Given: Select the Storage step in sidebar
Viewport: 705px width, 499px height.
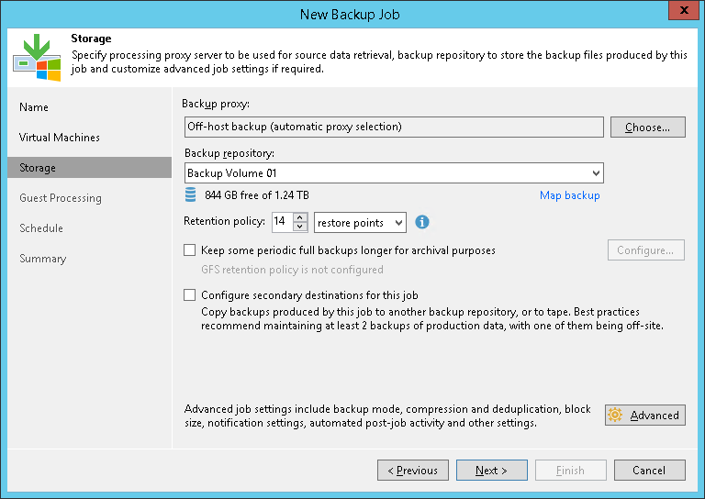Looking at the screenshot, I should click(x=38, y=168).
